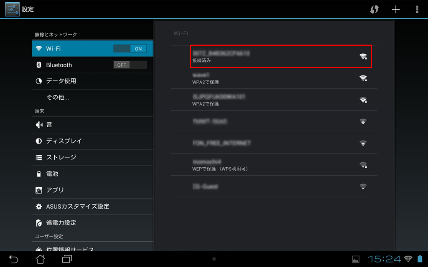Turn off the Wi-Fi switch
This screenshot has width=428, height=267.
click(130, 48)
